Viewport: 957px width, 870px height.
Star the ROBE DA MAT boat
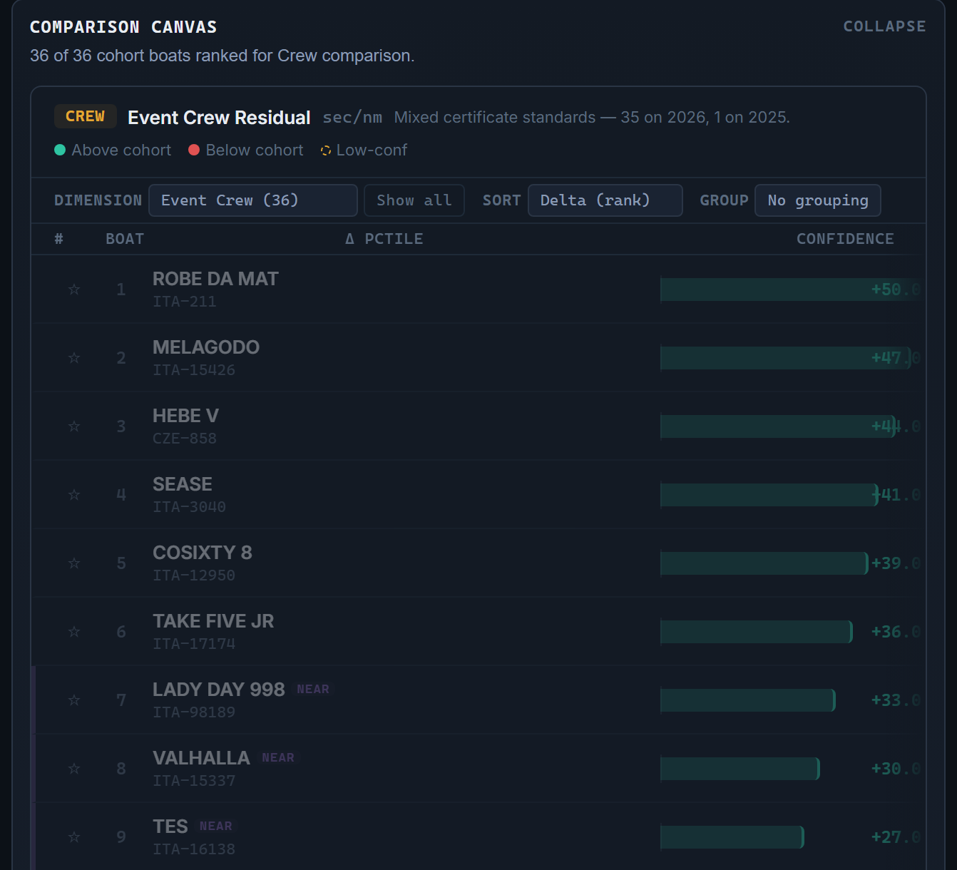[74, 289]
